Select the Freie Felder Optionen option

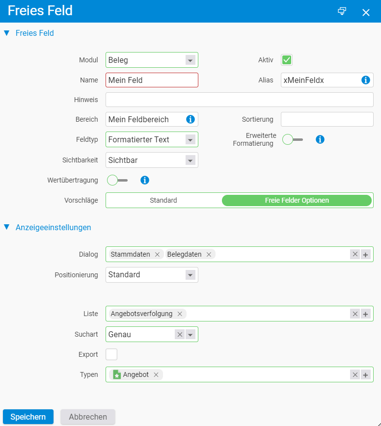pos(297,200)
